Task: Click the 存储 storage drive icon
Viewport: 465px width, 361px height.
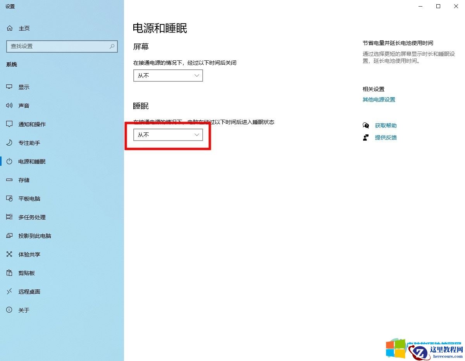Action: (x=9, y=180)
